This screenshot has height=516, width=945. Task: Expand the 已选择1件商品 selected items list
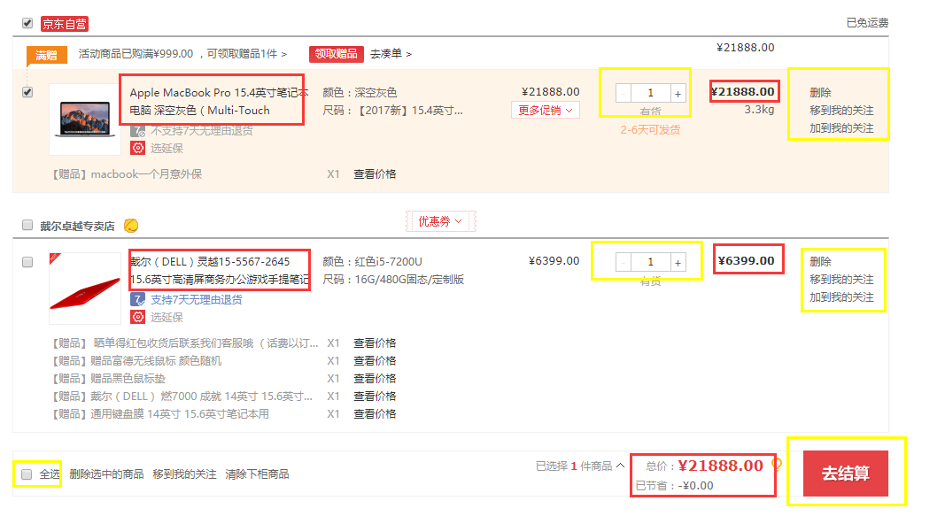tap(580, 466)
